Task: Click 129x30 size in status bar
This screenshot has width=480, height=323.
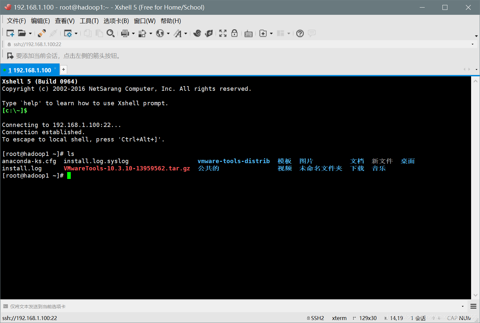Action: point(368,318)
